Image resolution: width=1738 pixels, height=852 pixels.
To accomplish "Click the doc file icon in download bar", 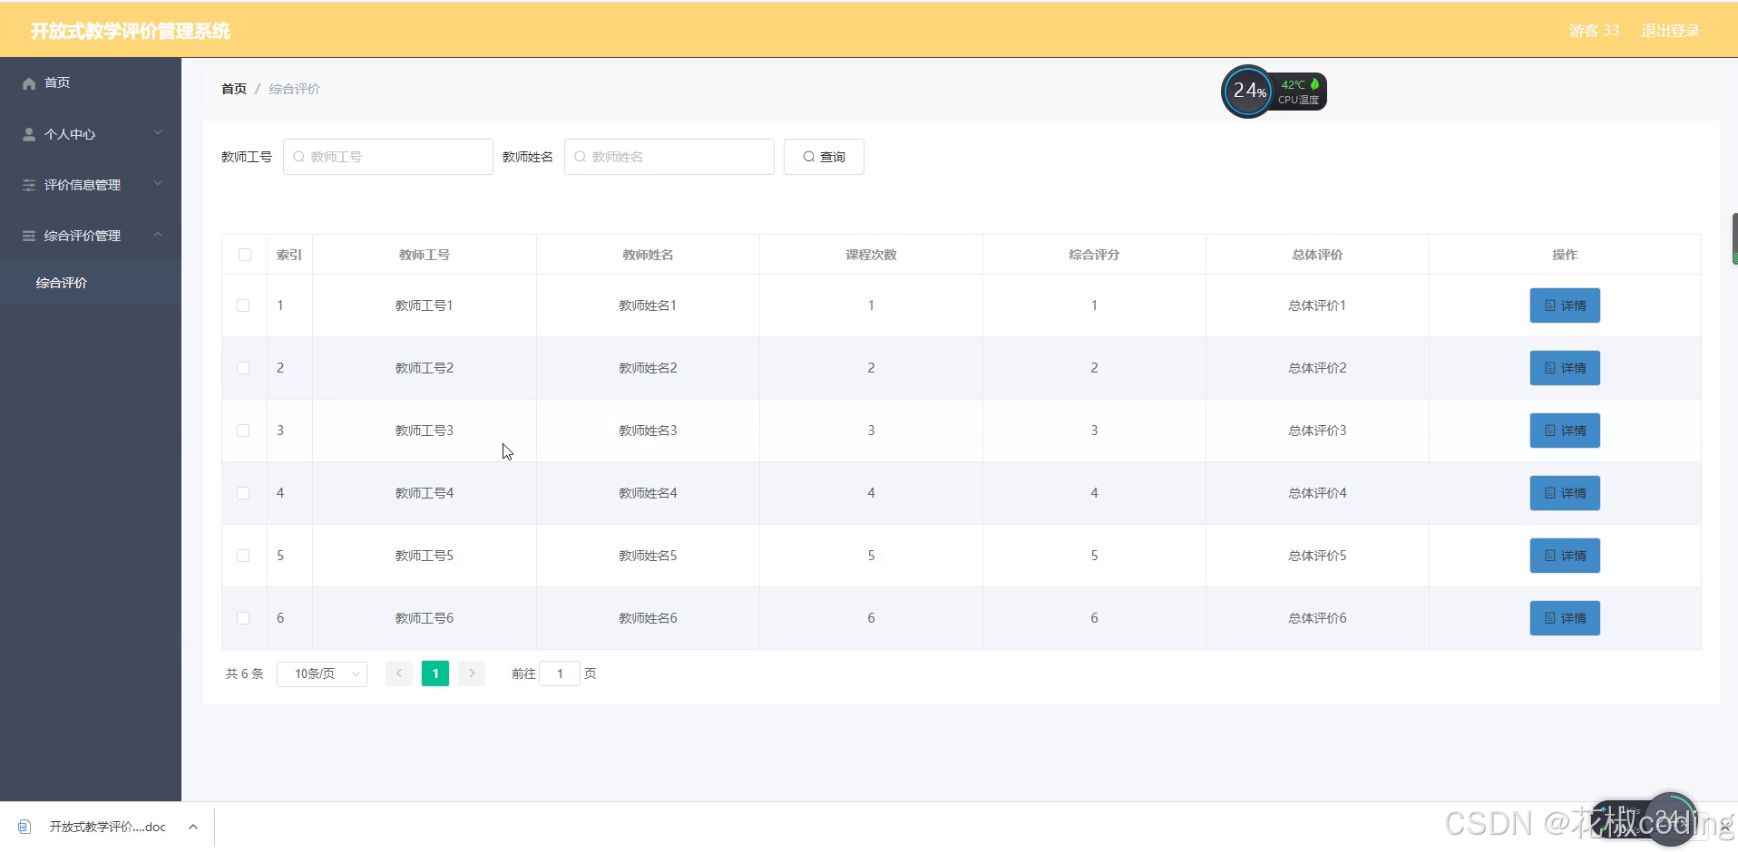I will click(x=24, y=827).
